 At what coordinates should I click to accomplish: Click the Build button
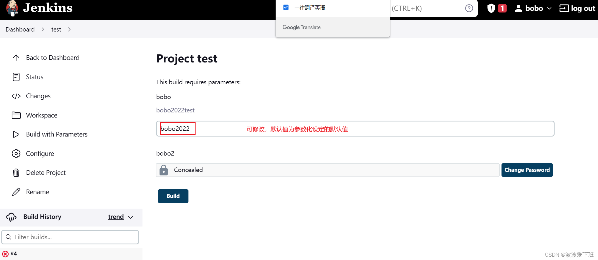pyautogui.click(x=173, y=196)
